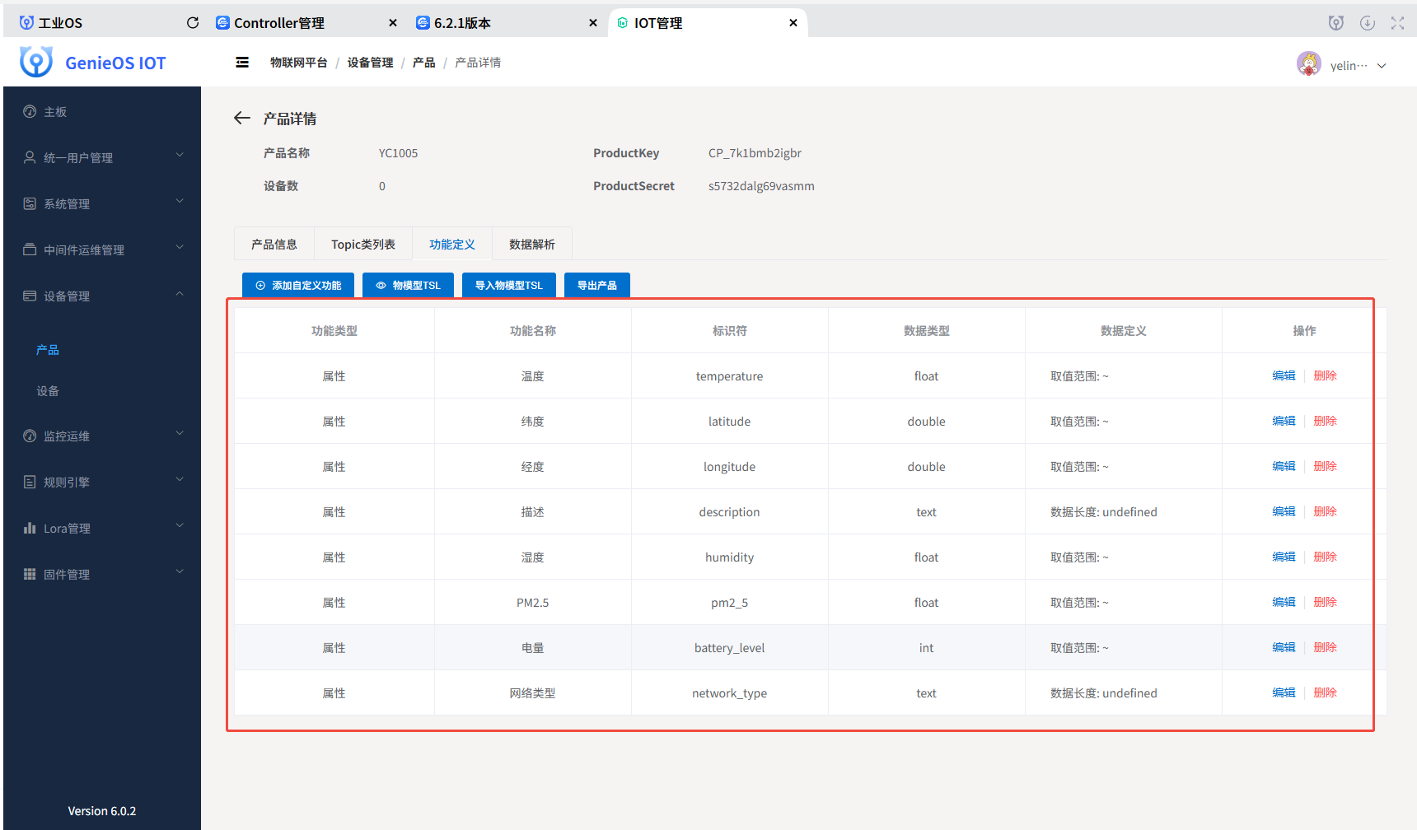Click the download icon in top bar

coord(1367,23)
